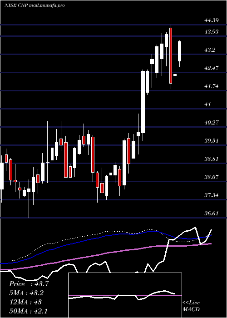Click the '50MA : 42.1' readout
The height and width of the screenshot is (318, 227).
pos(28,311)
